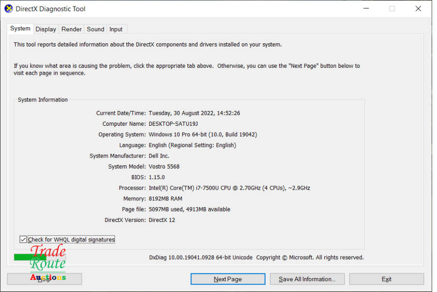Screen dimensions: 437x292
Task: Click the DxDiag version copyright text
Action: (256, 258)
